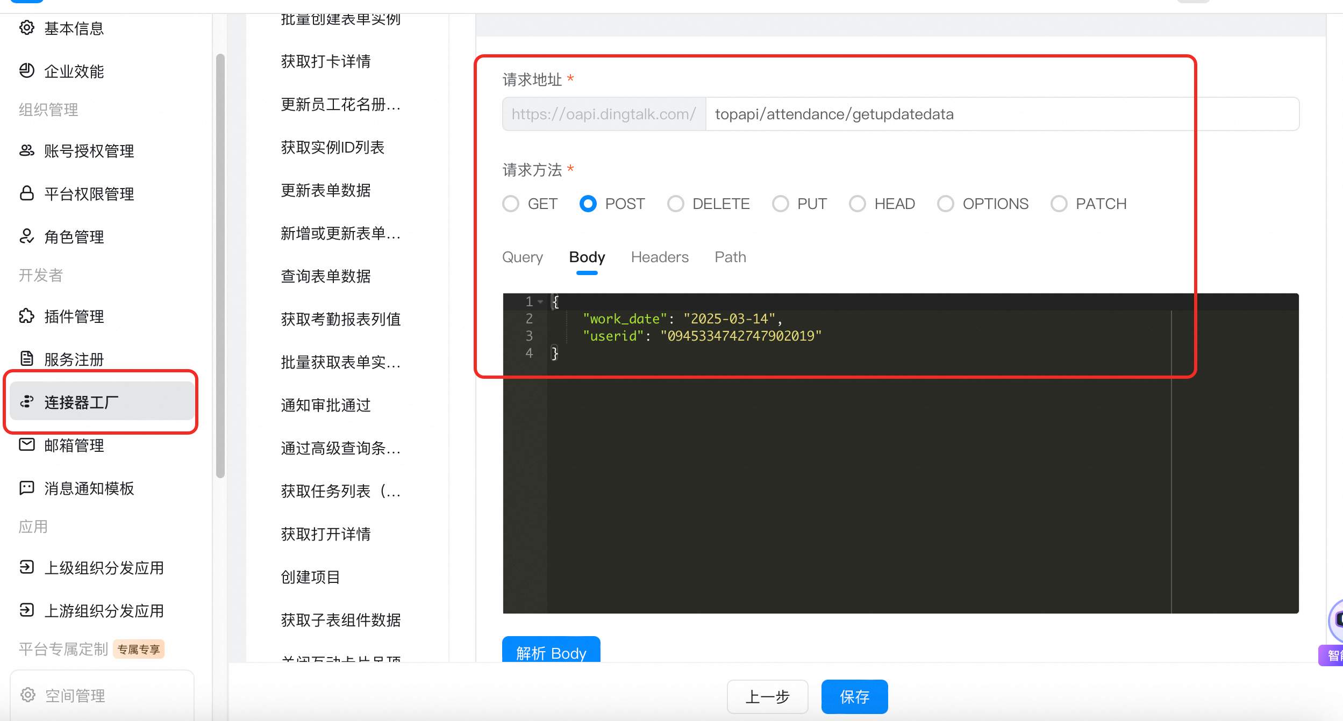Click the connector icon for 连接器工厂
Image resolution: width=1343 pixels, height=721 pixels.
[27, 402]
